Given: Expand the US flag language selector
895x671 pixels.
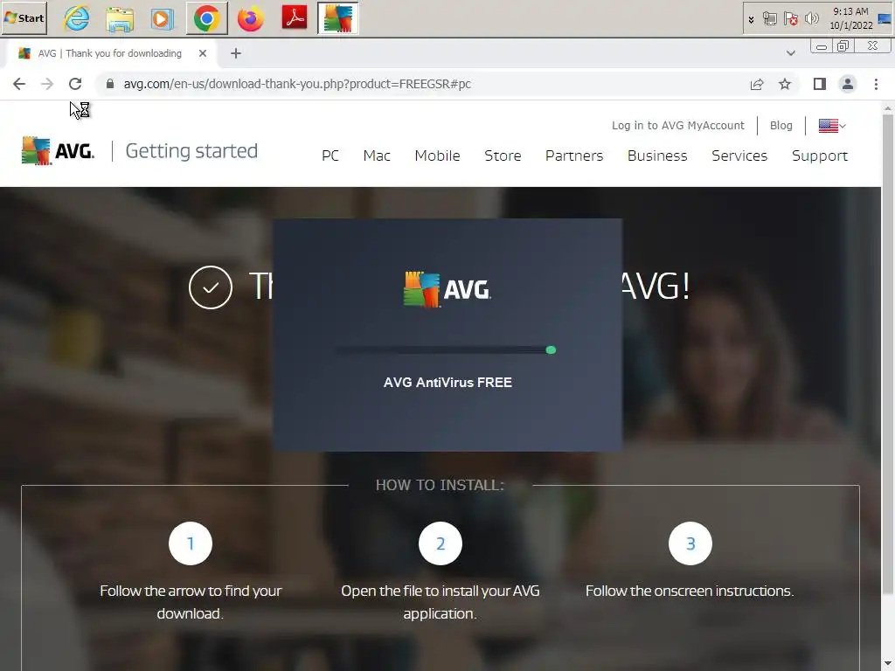Looking at the screenshot, I should click(832, 126).
